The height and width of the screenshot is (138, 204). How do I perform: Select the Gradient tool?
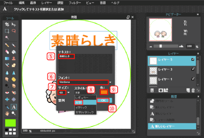point(7,58)
